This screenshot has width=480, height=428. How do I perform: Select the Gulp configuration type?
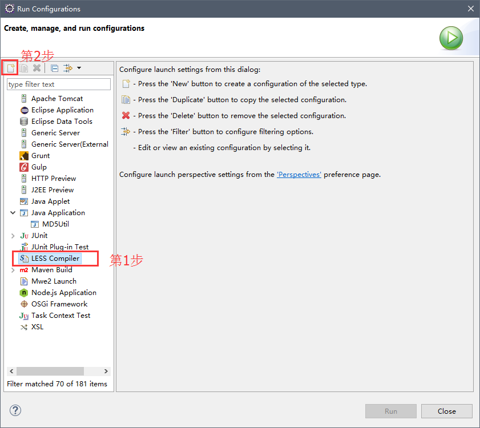[39, 167]
